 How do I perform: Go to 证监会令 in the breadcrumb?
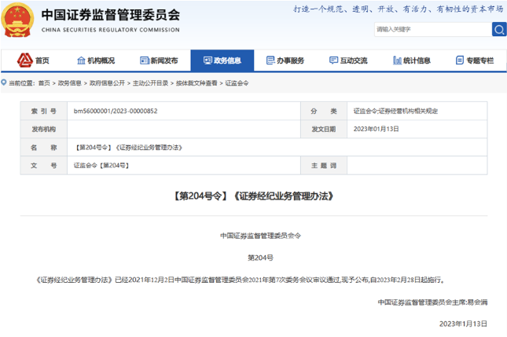pyautogui.click(x=237, y=83)
